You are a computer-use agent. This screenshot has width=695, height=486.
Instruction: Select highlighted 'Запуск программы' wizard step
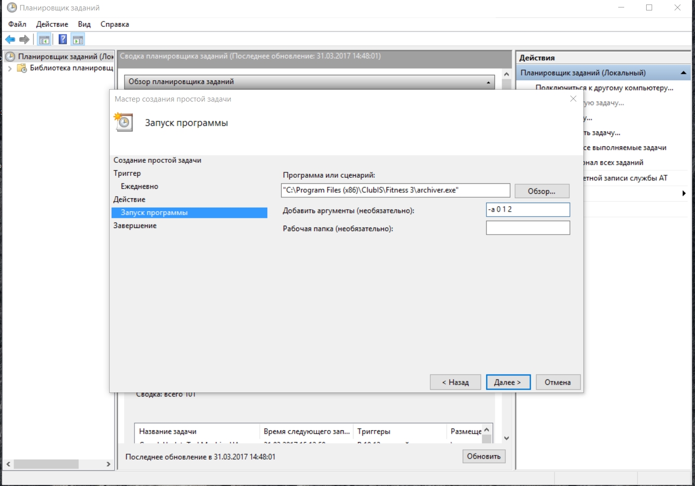tap(189, 213)
